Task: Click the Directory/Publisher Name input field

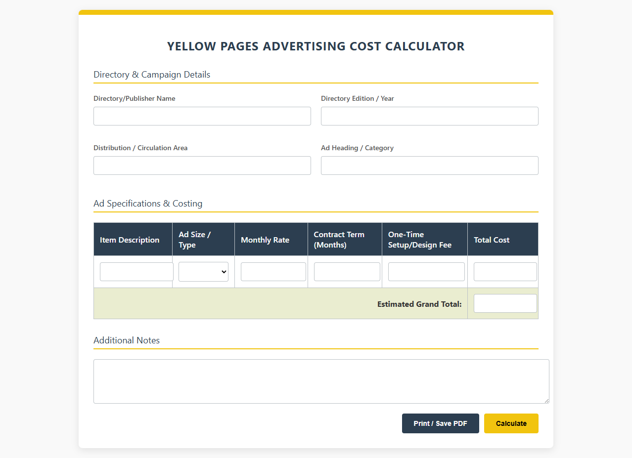Action: coord(202,116)
